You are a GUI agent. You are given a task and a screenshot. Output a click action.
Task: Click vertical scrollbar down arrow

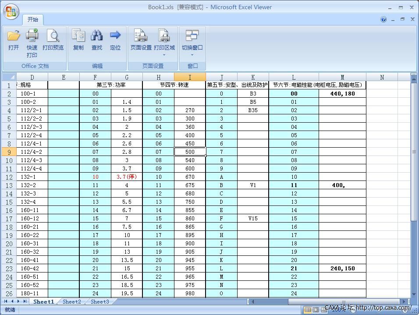(x=414, y=294)
